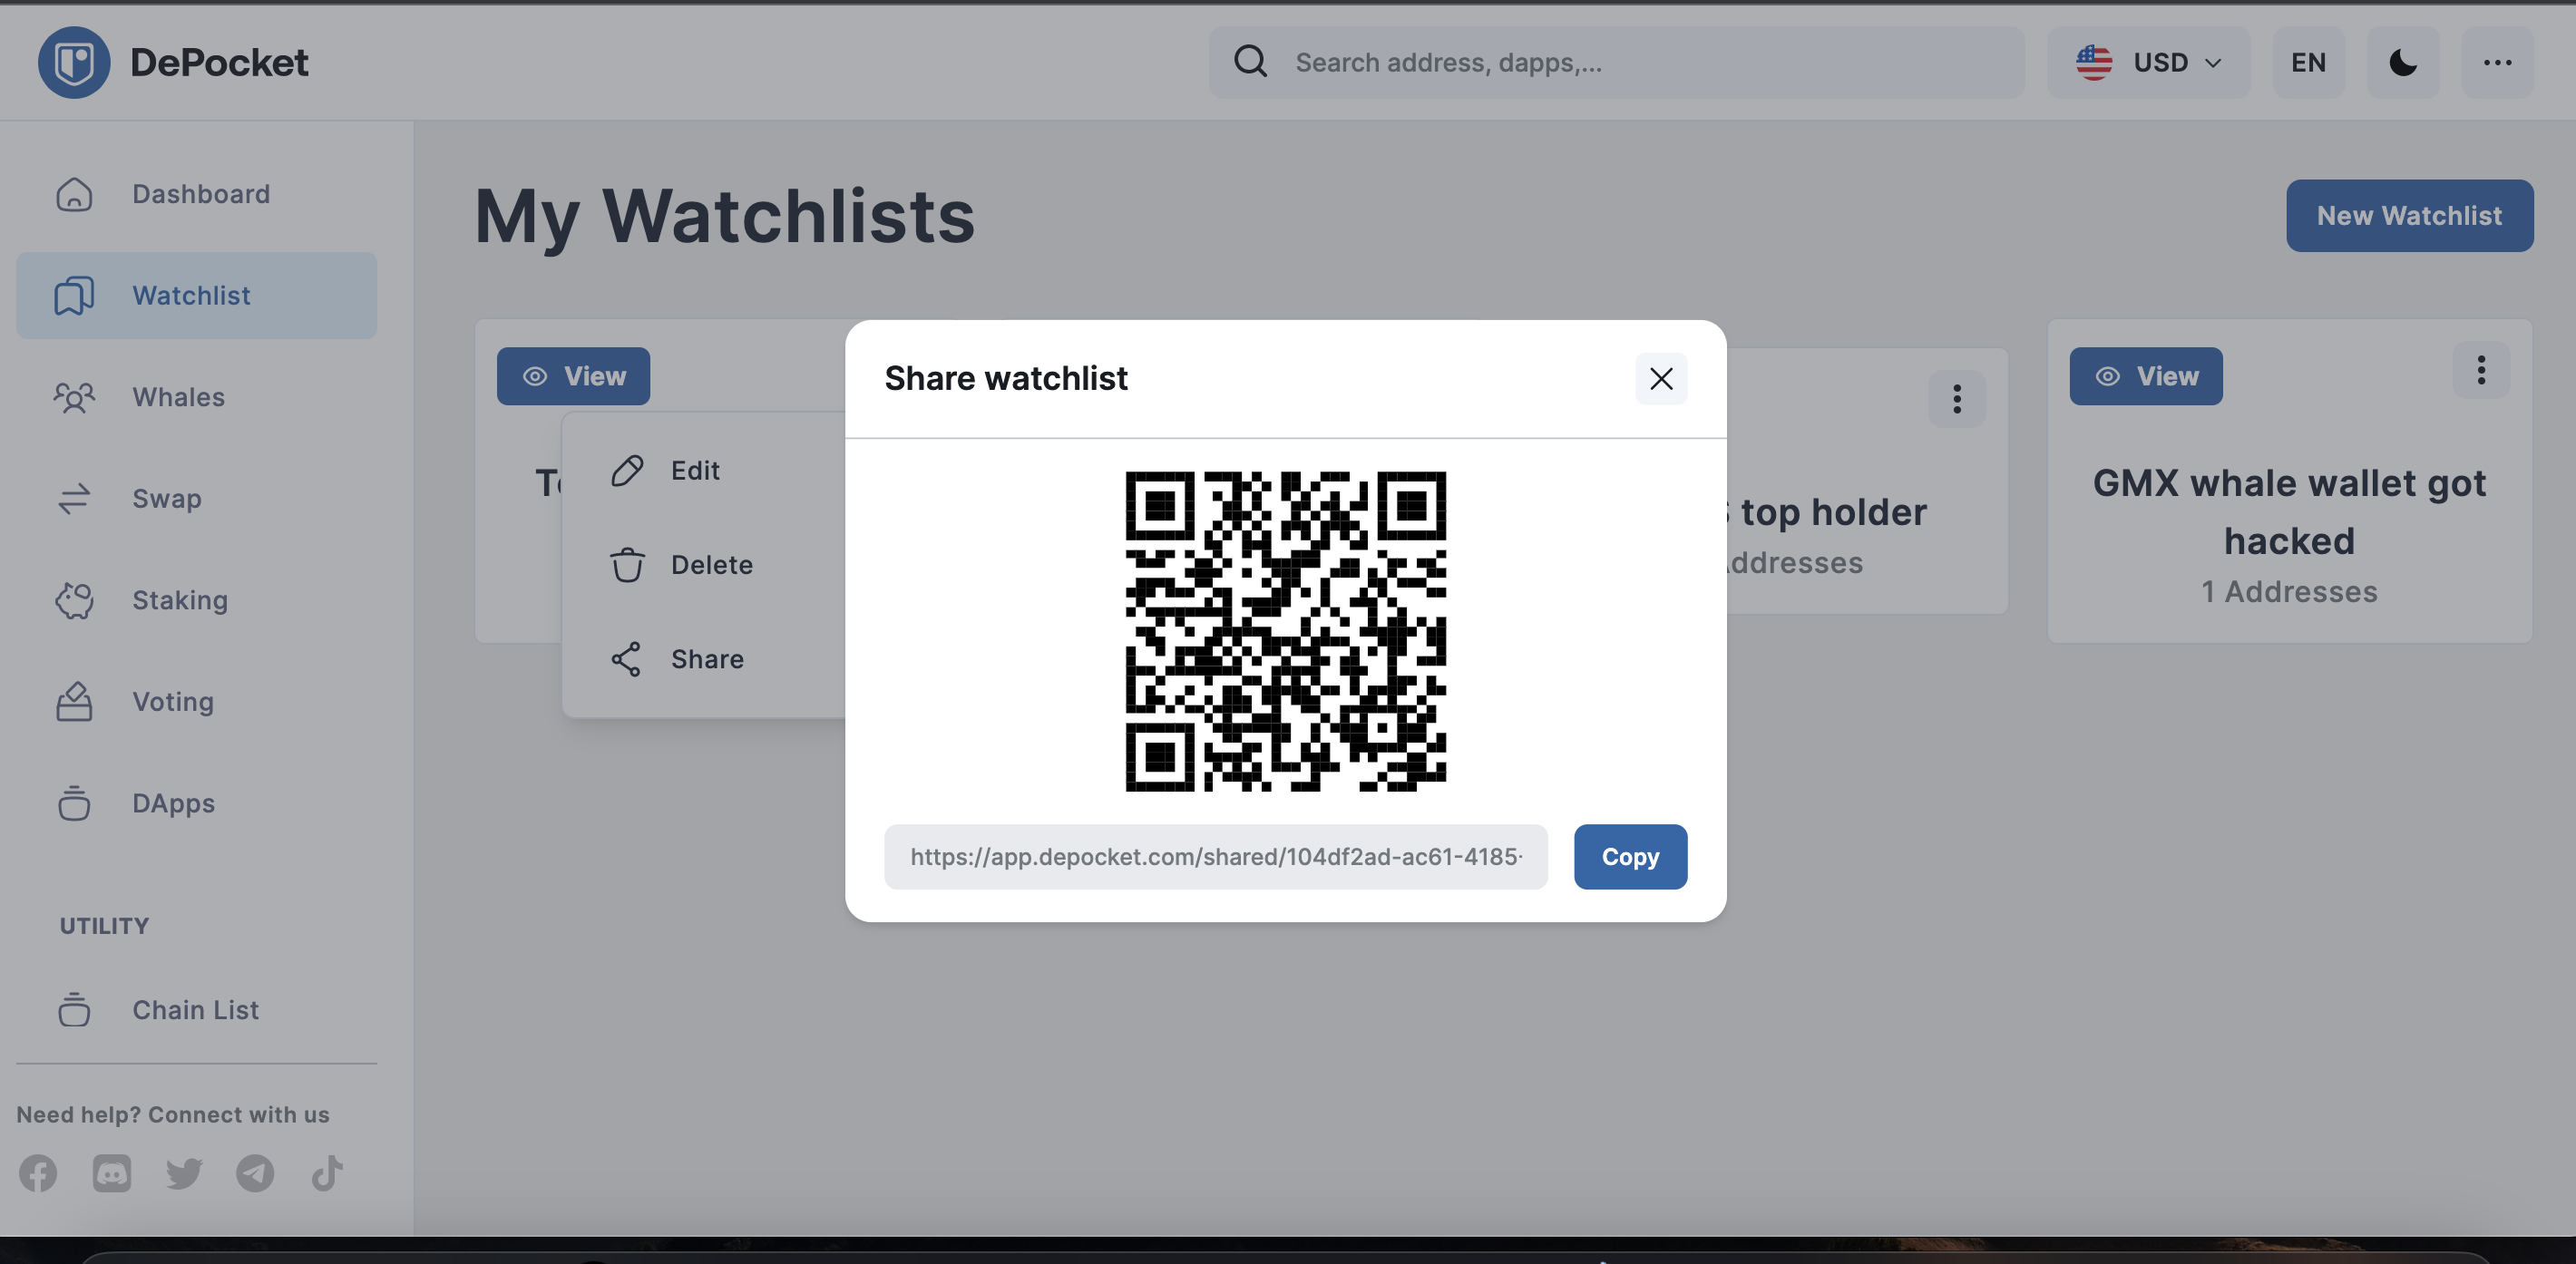
Task: Click View on GMX whale wallet card
Action: point(2146,376)
